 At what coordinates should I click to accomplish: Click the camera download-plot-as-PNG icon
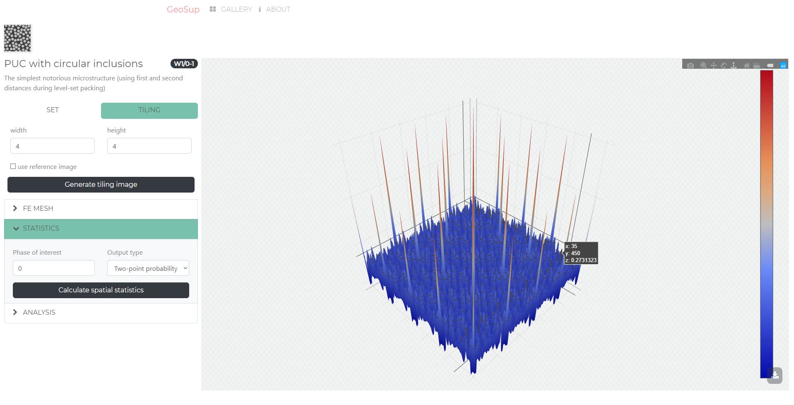pyautogui.click(x=690, y=65)
